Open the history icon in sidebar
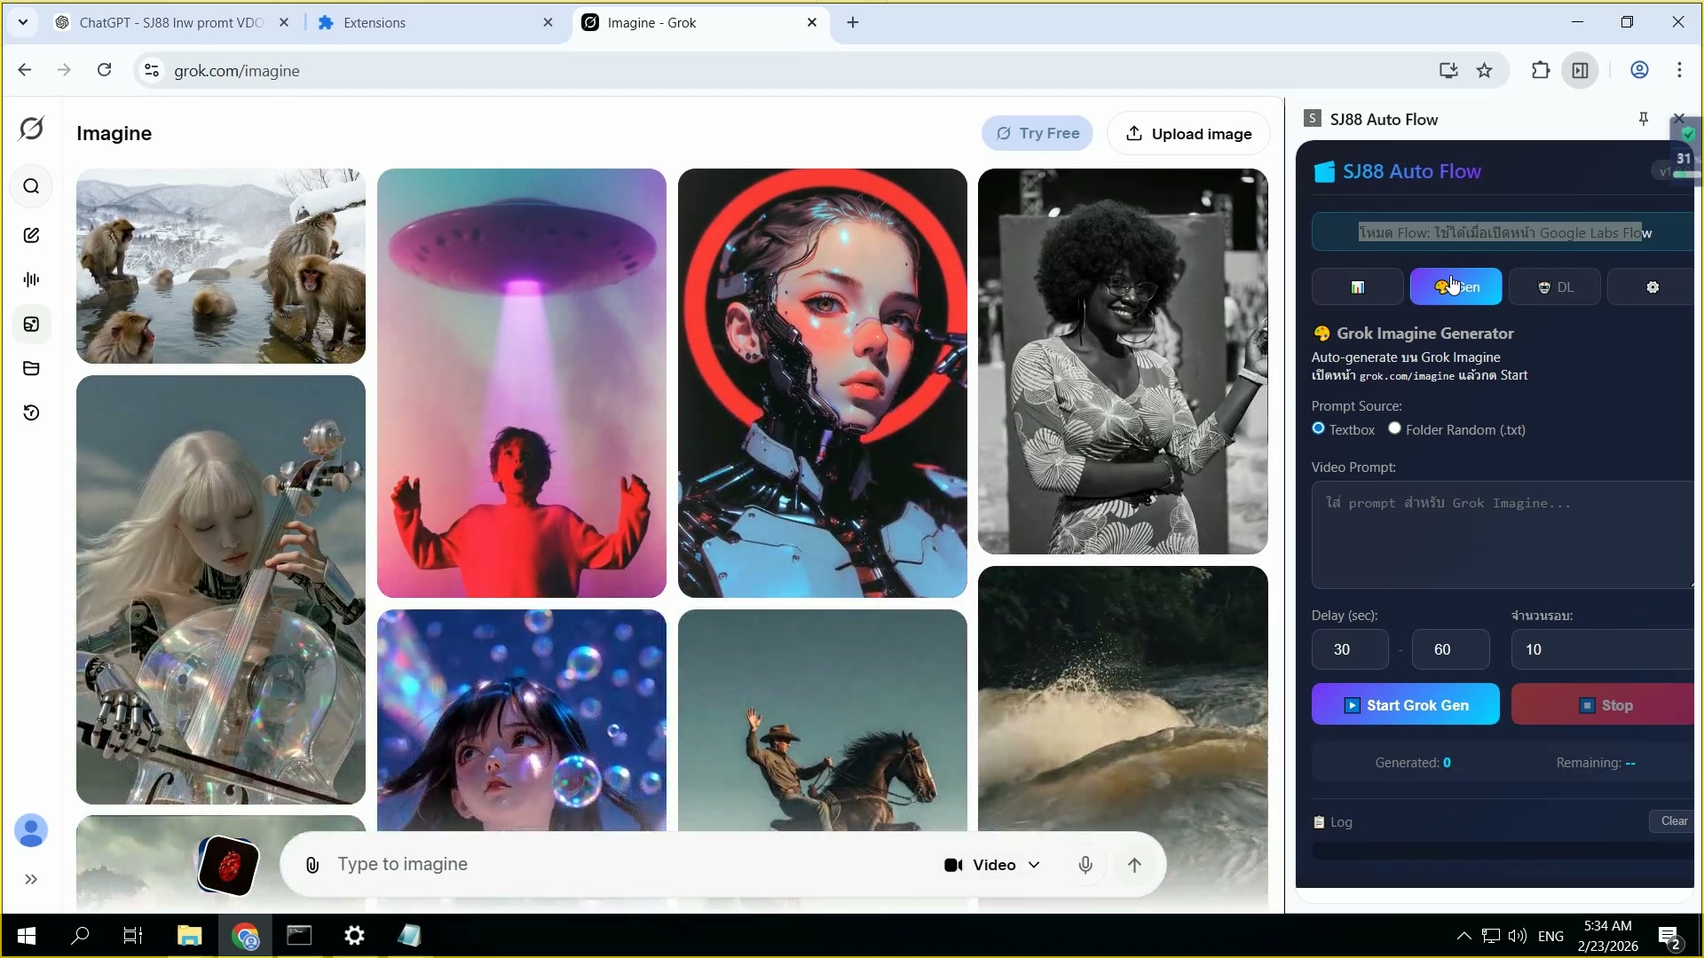The image size is (1704, 958). pos(31,412)
